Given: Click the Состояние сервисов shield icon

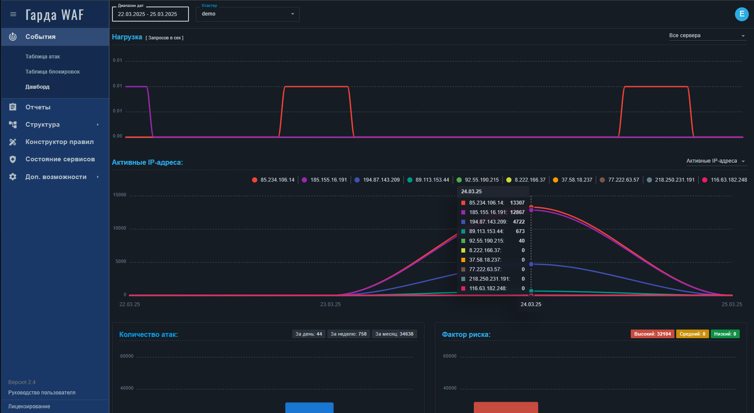Looking at the screenshot, I should (13, 159).
